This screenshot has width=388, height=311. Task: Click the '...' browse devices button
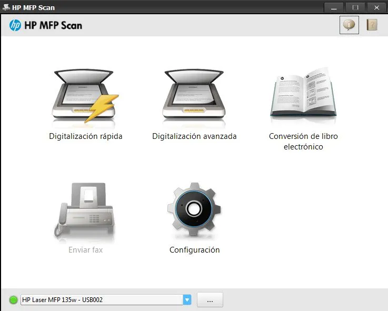[210, 299]
